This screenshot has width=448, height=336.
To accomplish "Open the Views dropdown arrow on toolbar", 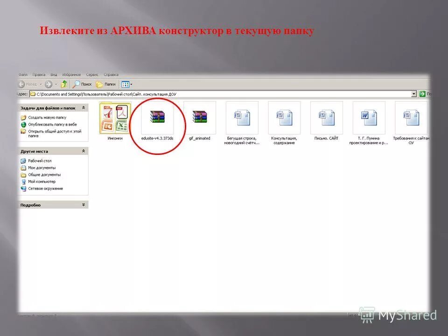I will click(x=131, y=84).
